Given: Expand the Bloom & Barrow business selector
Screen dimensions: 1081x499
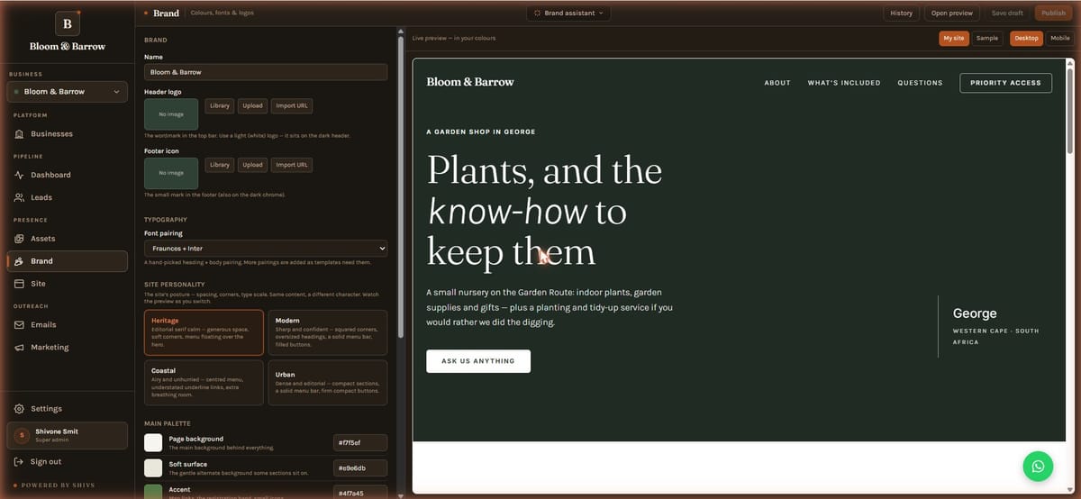Looking at the screenshot, I should 67,92.
